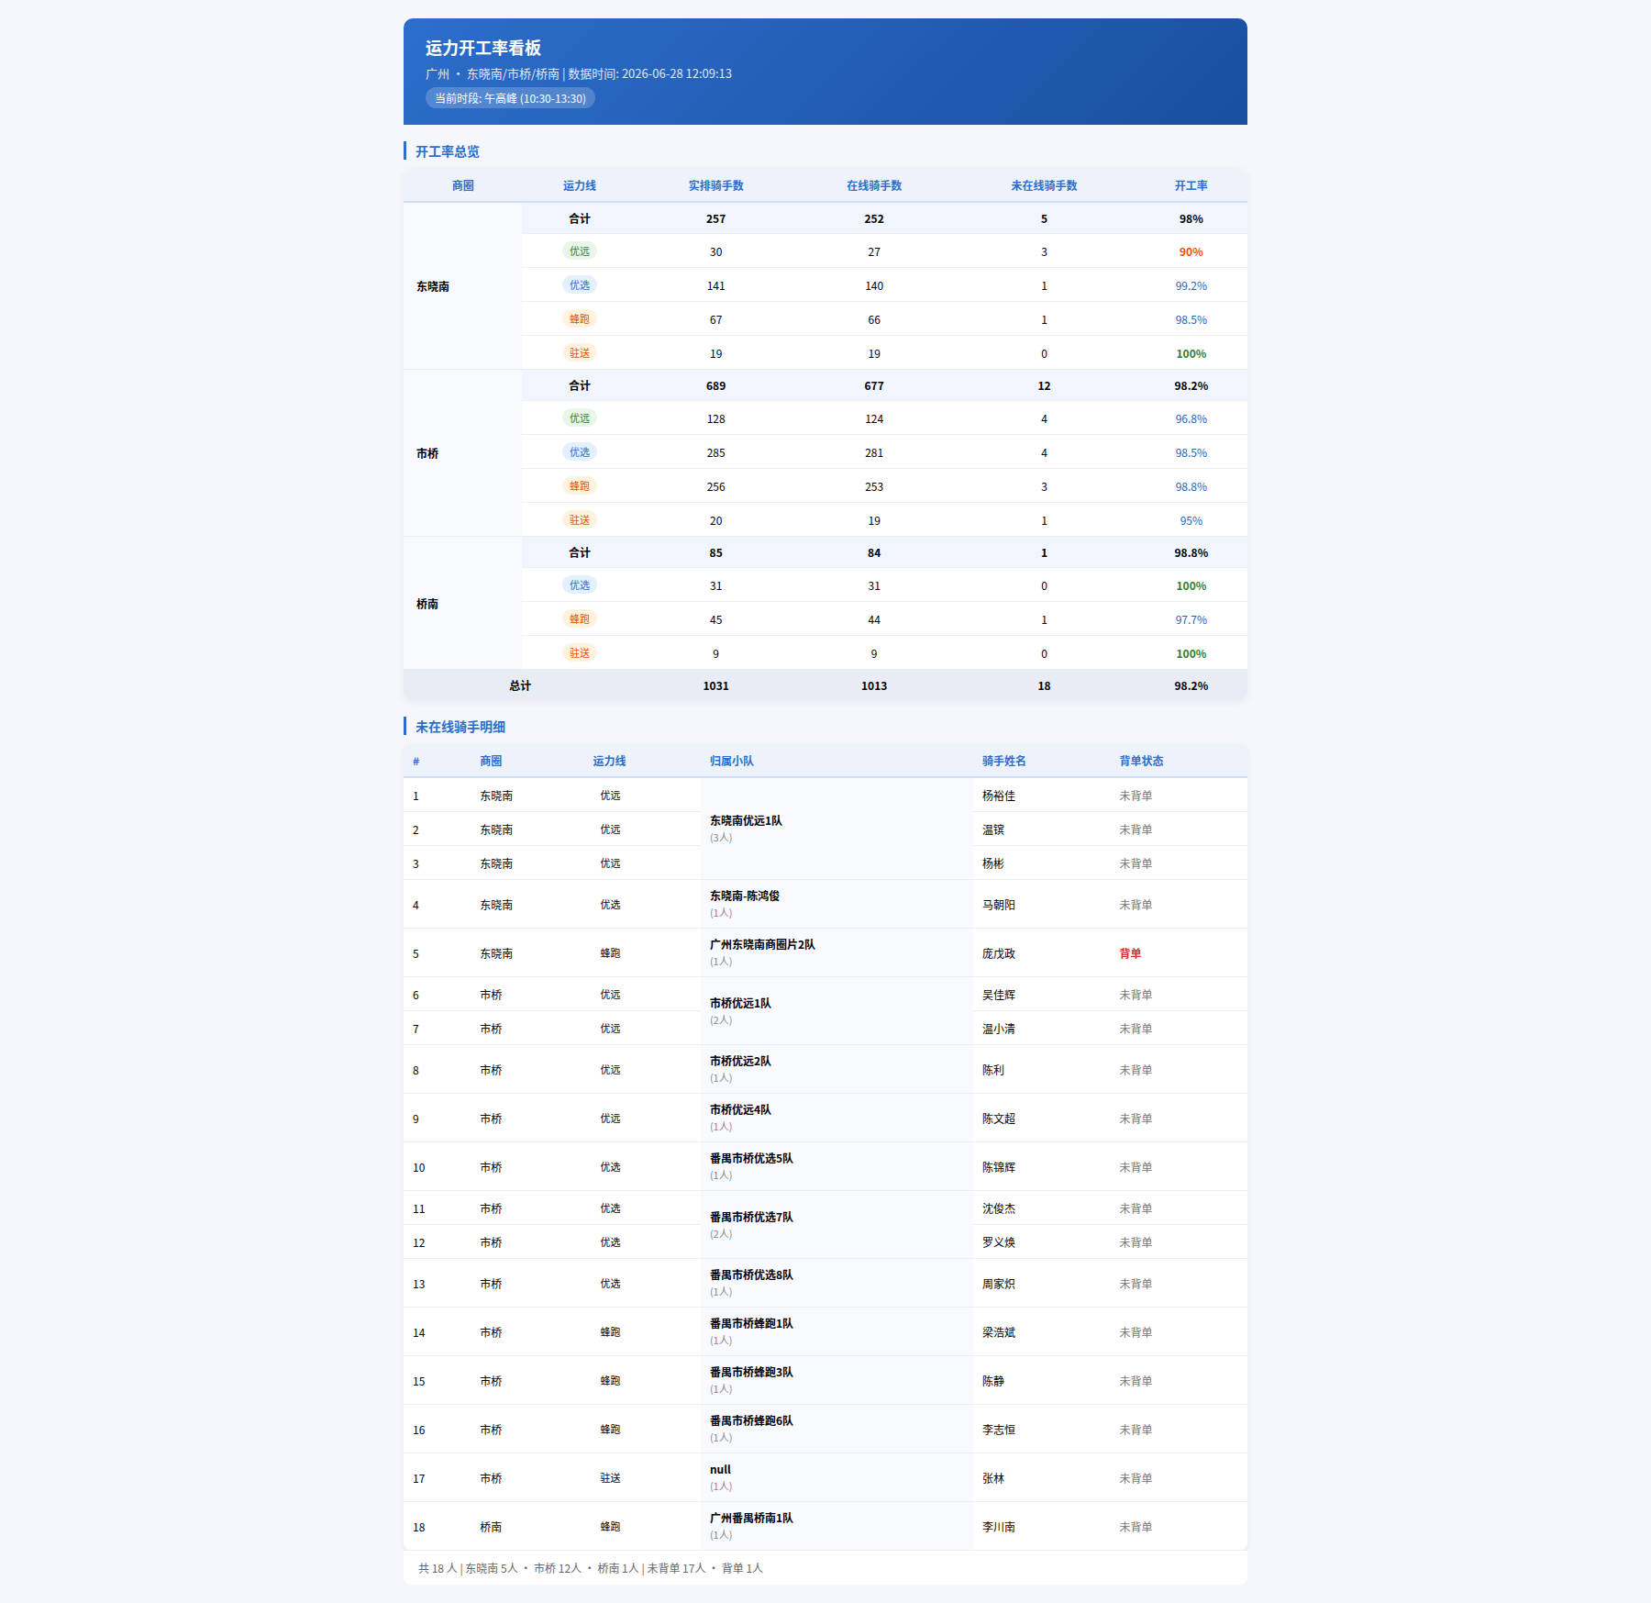
Task: Click the "未在线骑手数" column header
Action: pos(1044,185)
